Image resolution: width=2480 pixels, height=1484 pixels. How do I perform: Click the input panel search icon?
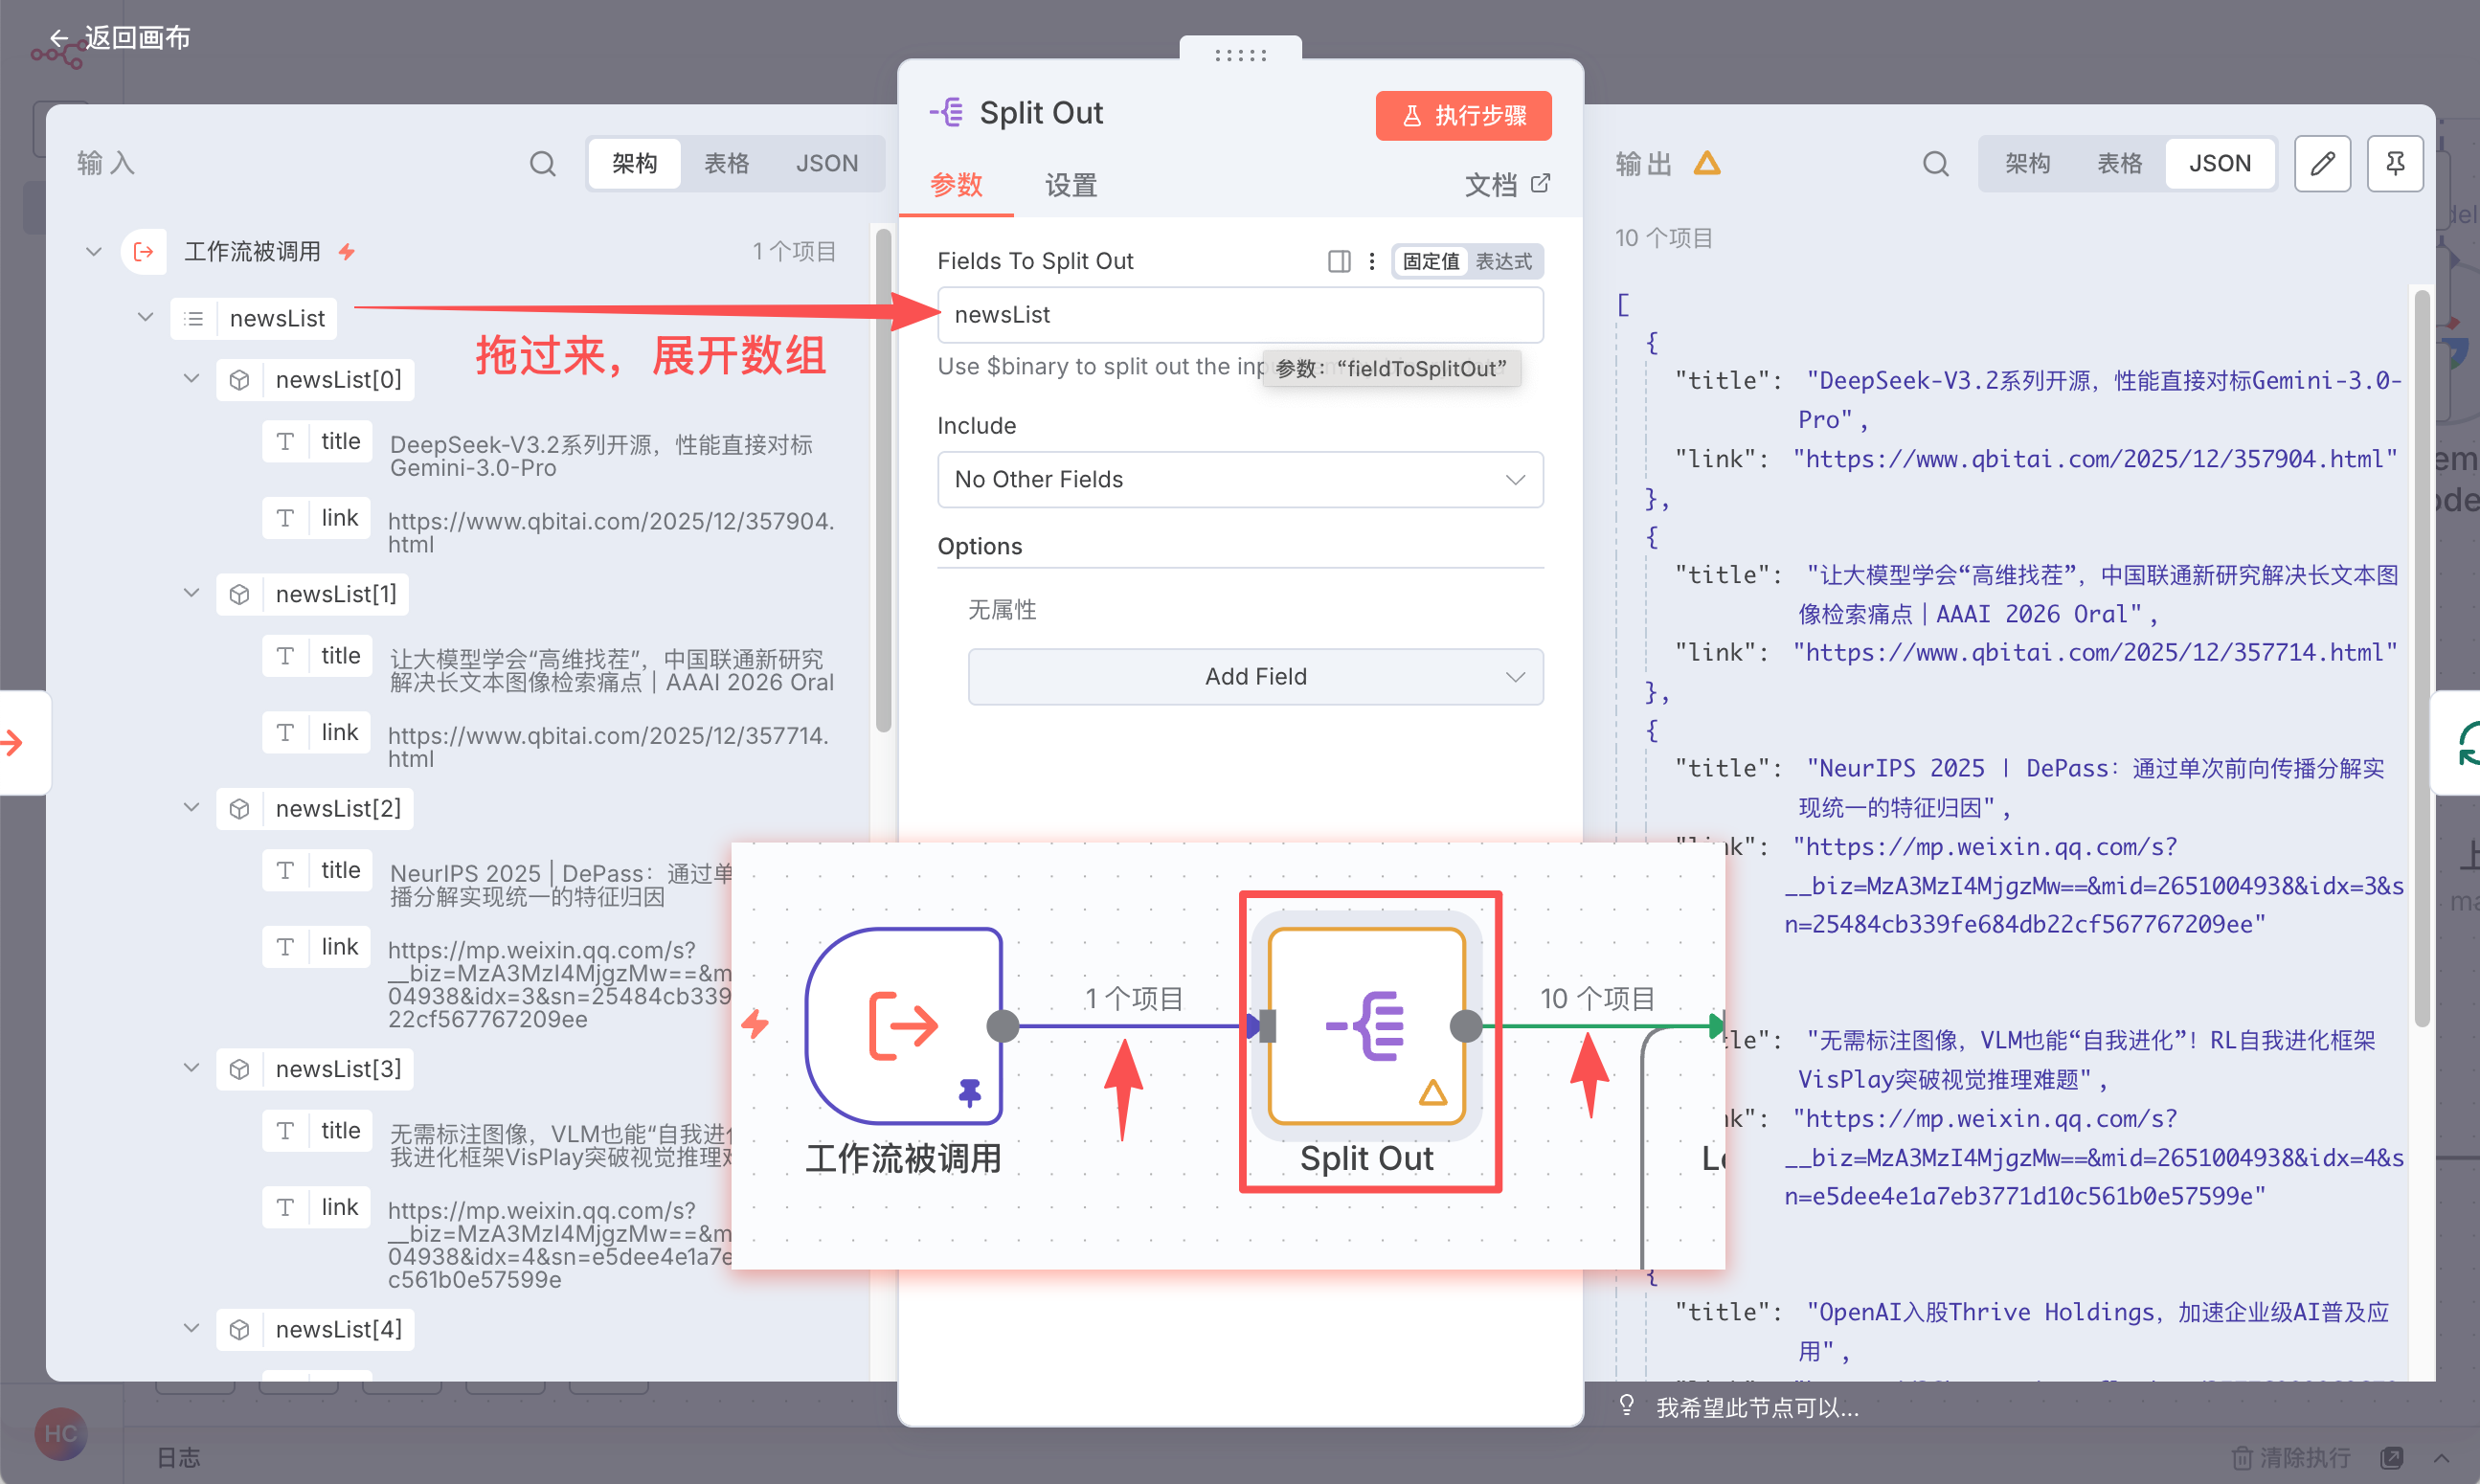(x=542, y=163)
